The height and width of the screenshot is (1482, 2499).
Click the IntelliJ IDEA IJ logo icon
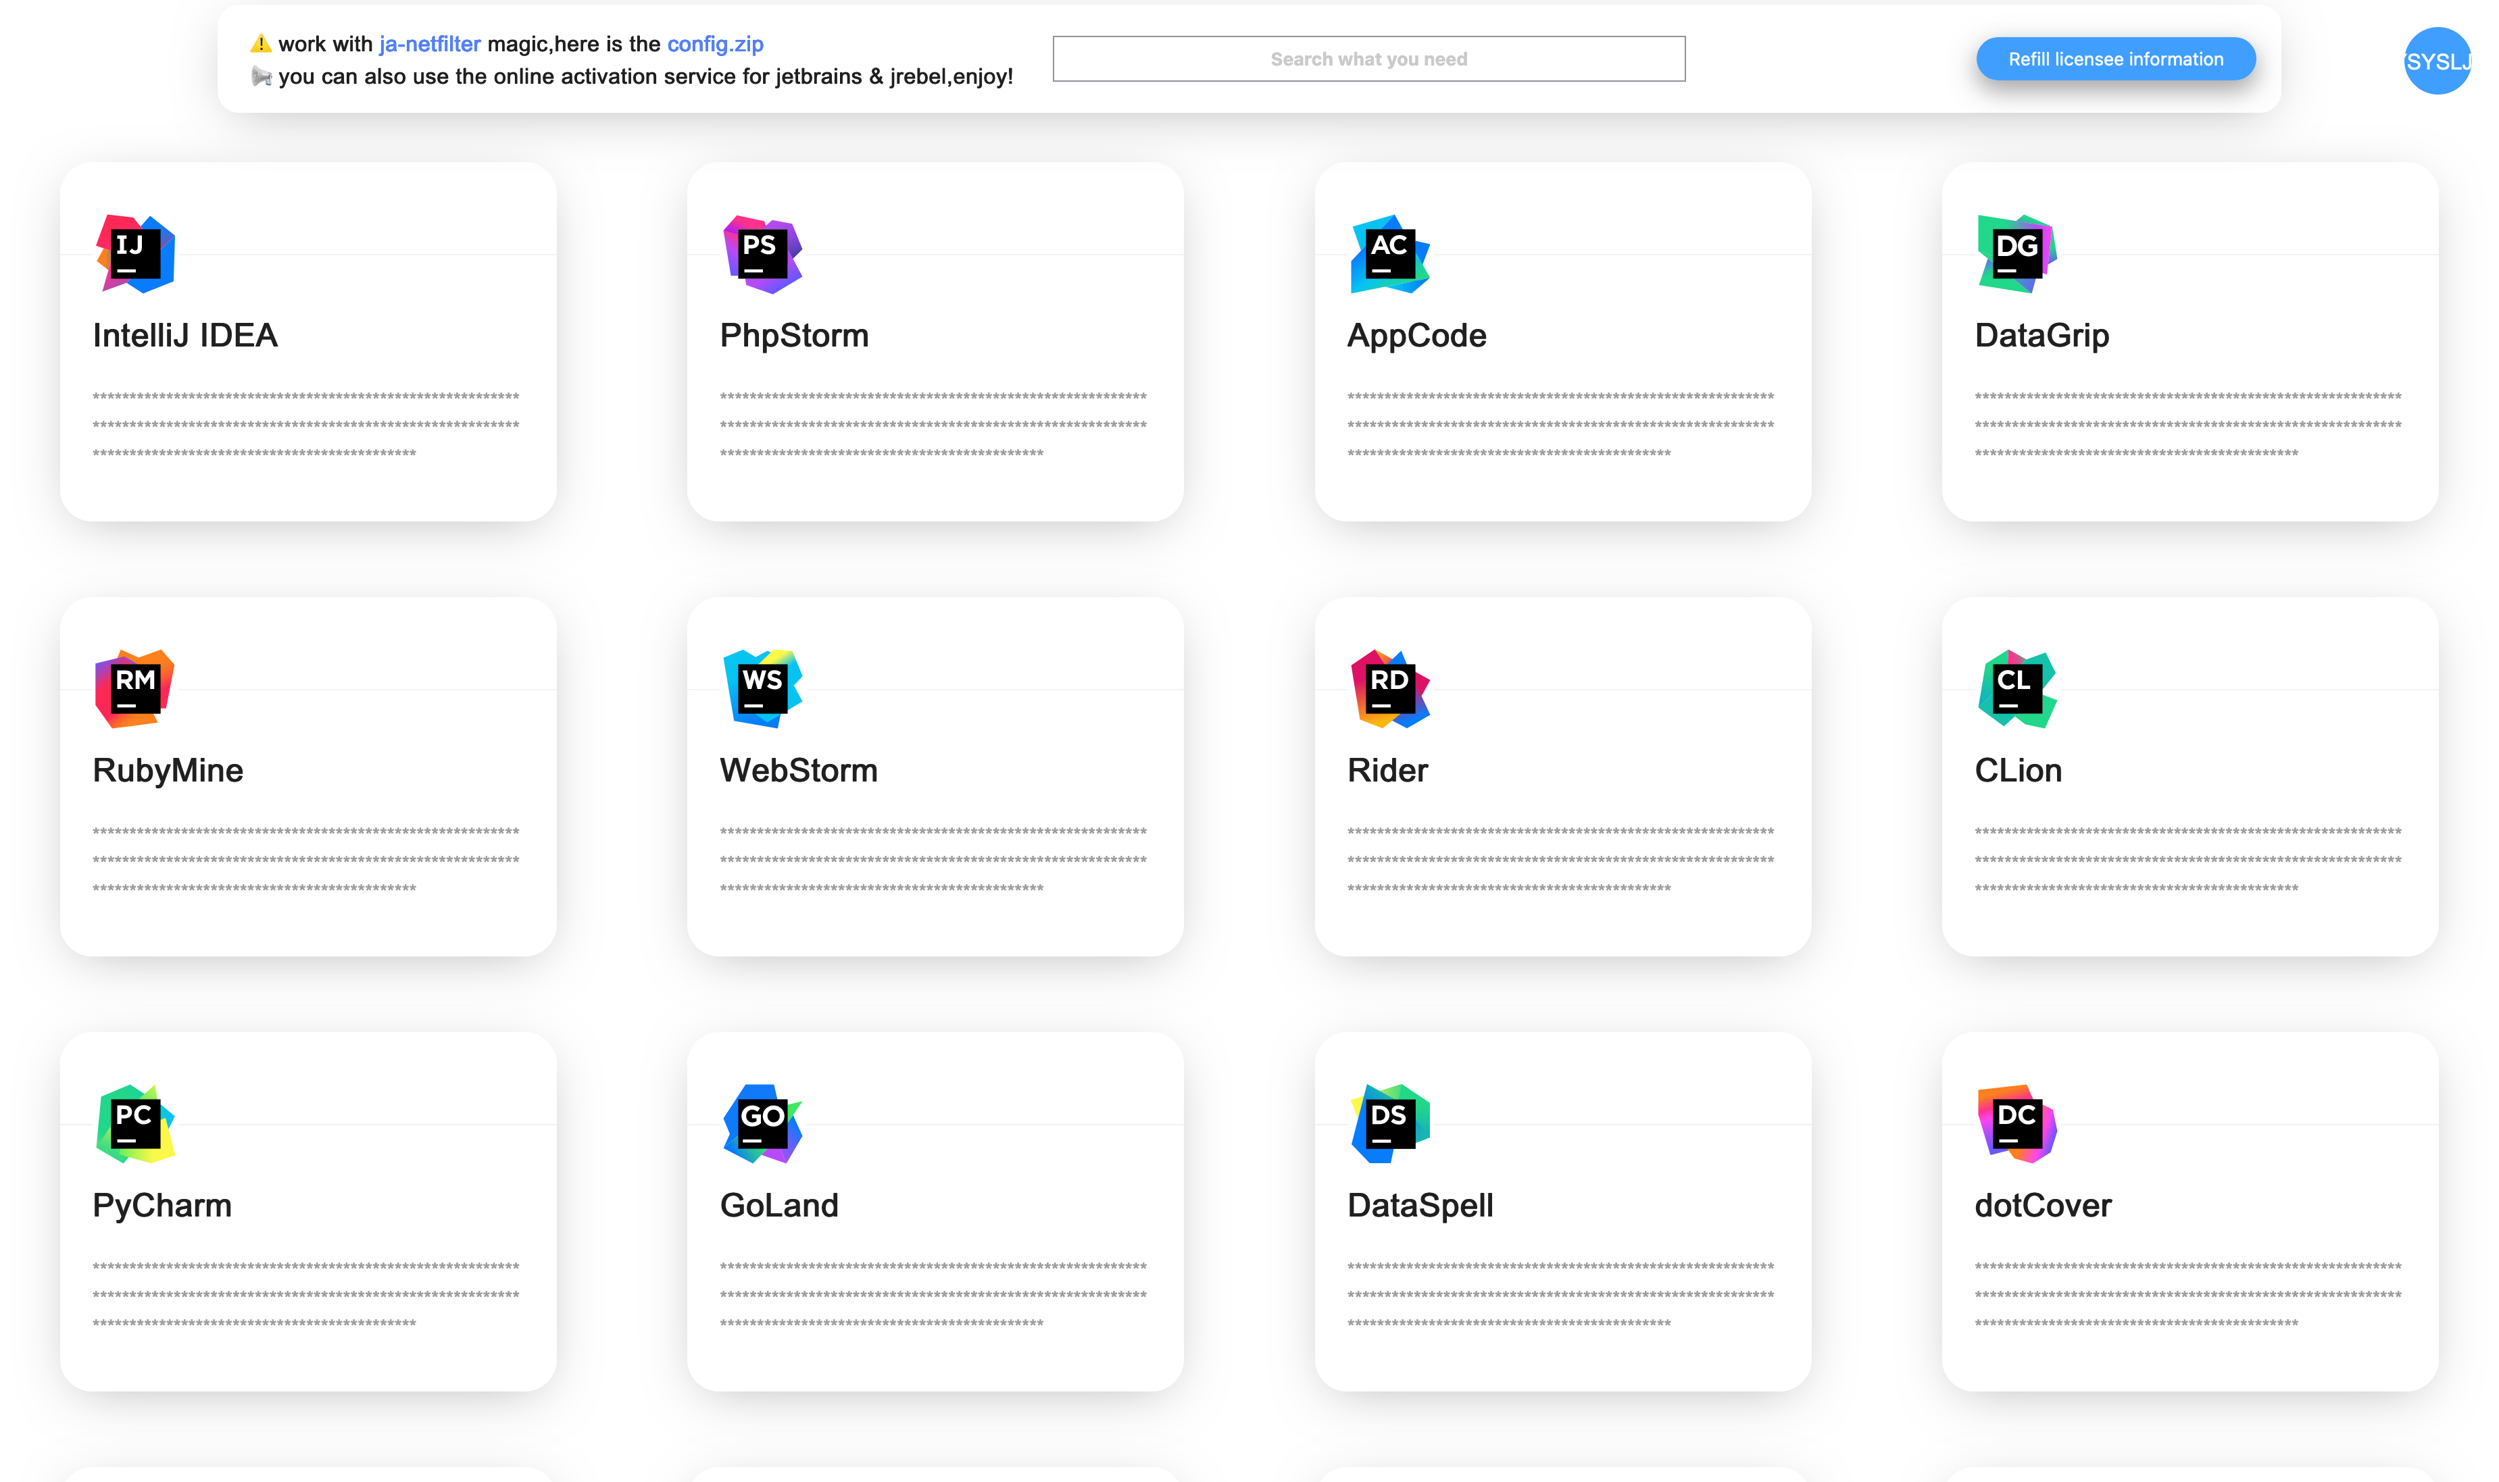coord(135,254)
